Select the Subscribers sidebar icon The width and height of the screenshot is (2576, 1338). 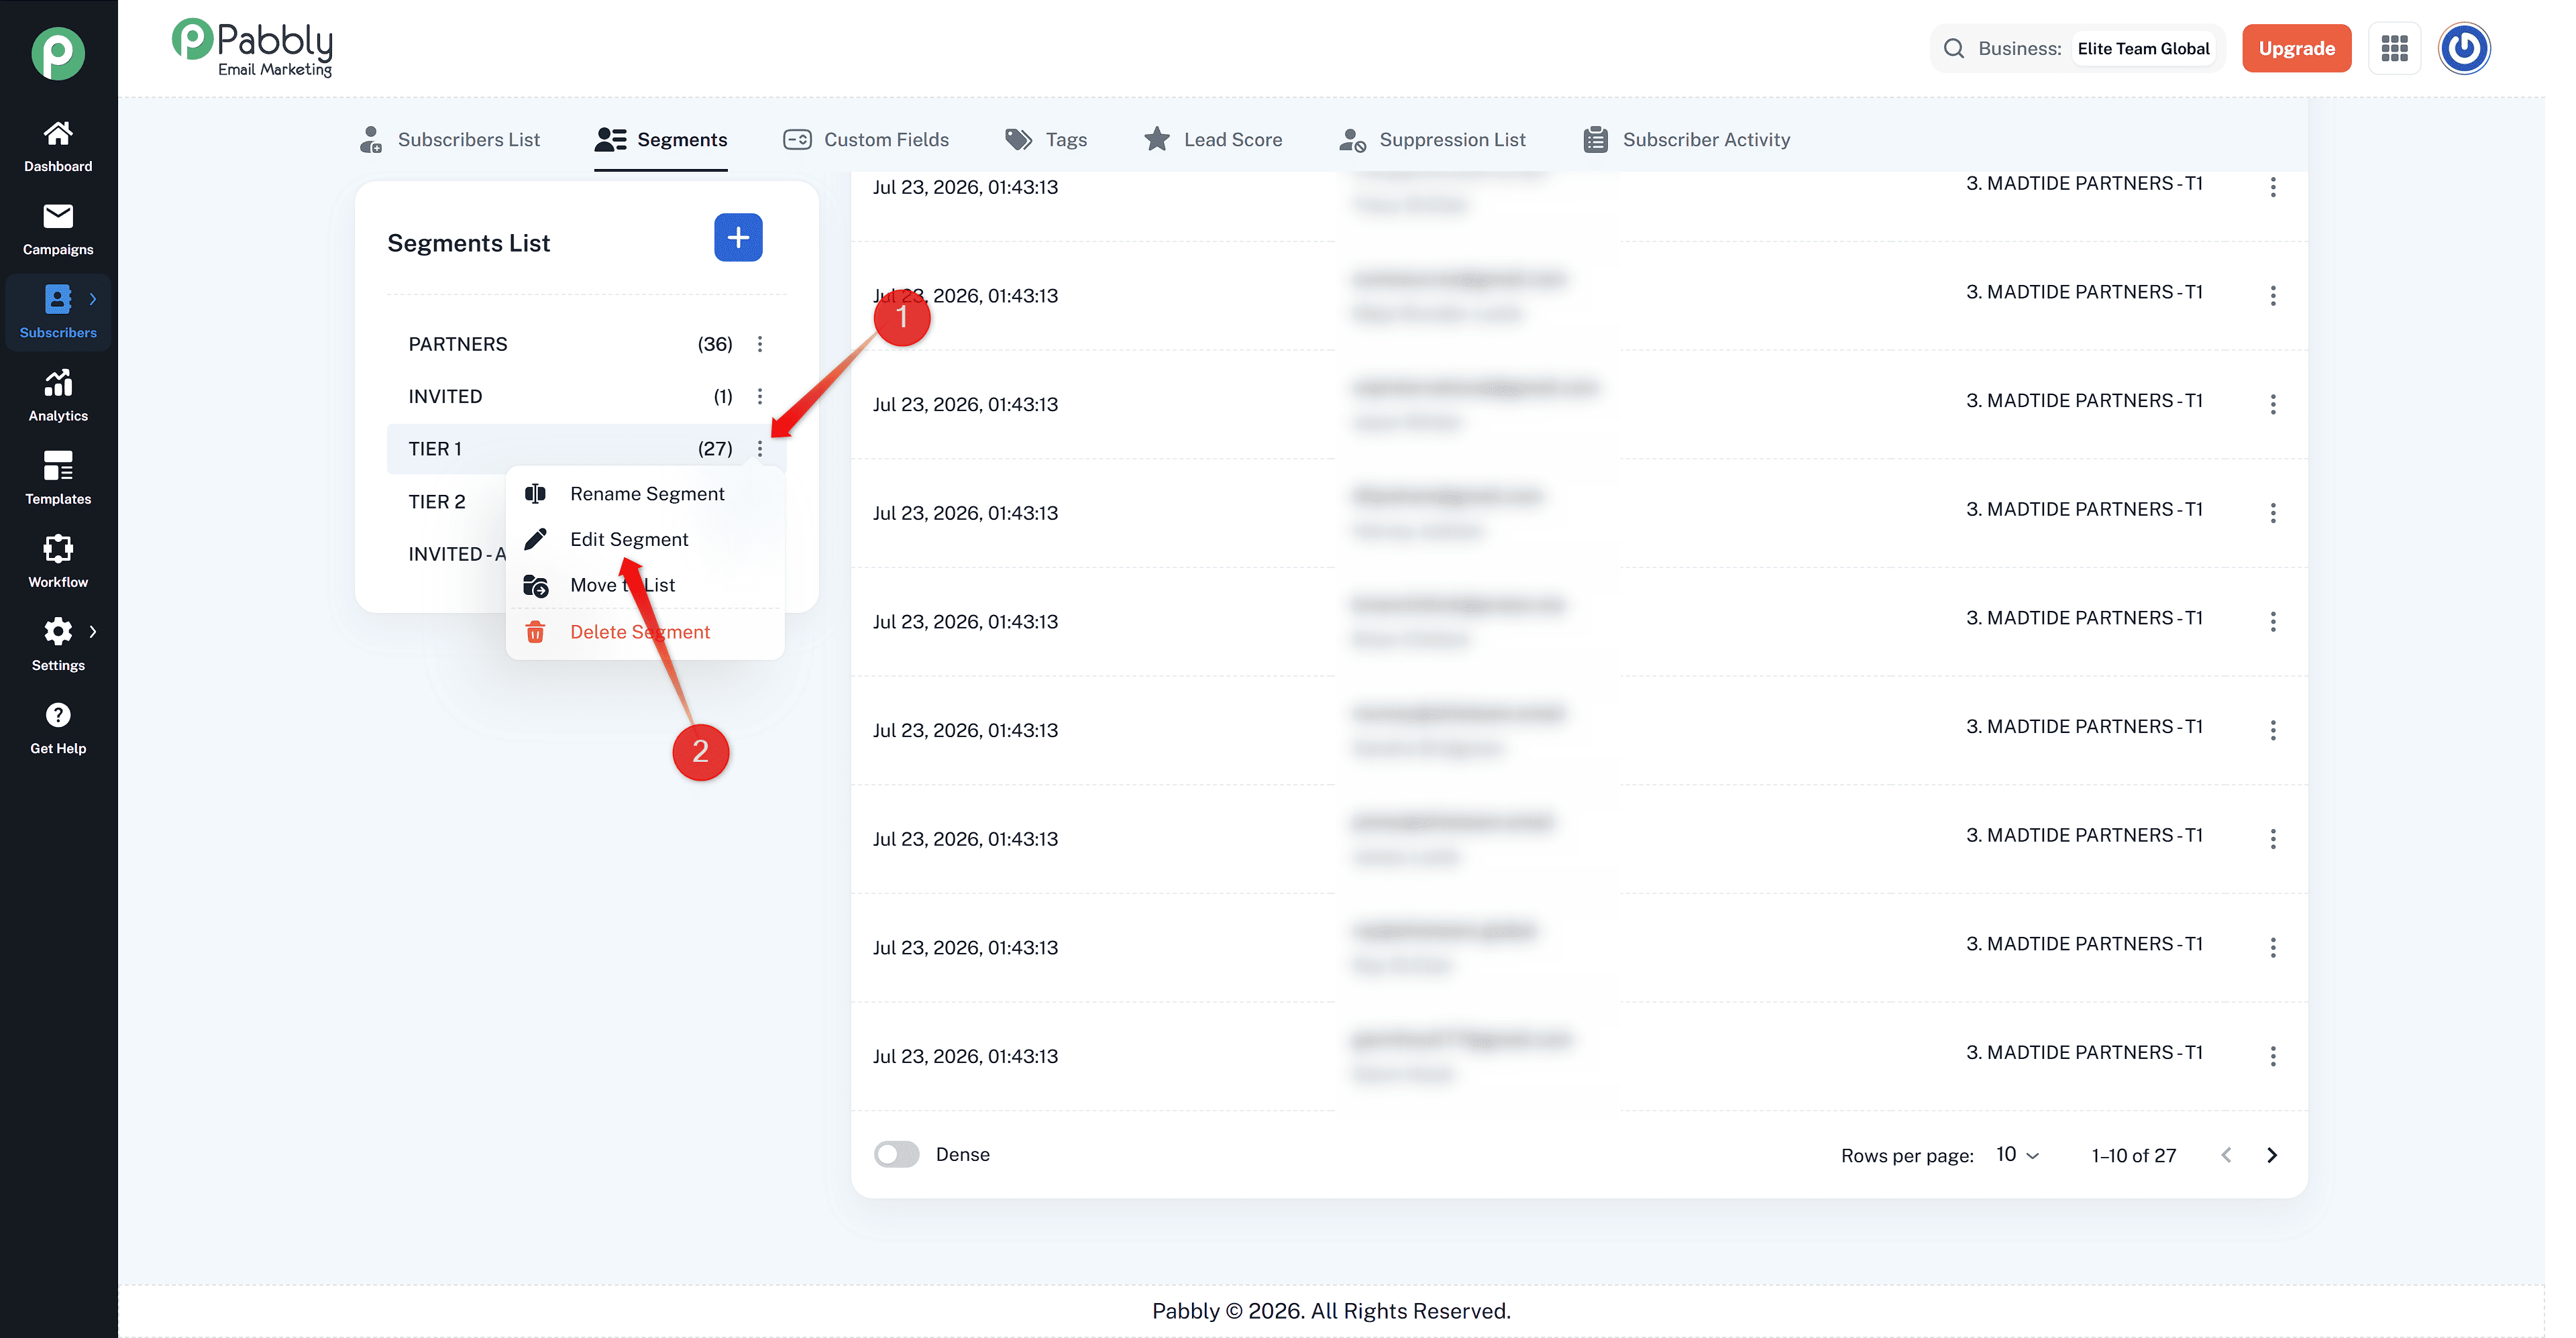[58, 299]
